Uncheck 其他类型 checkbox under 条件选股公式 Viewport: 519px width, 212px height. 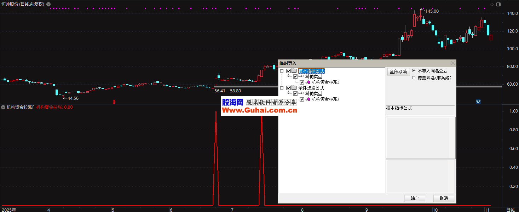[x=295, y=93]
